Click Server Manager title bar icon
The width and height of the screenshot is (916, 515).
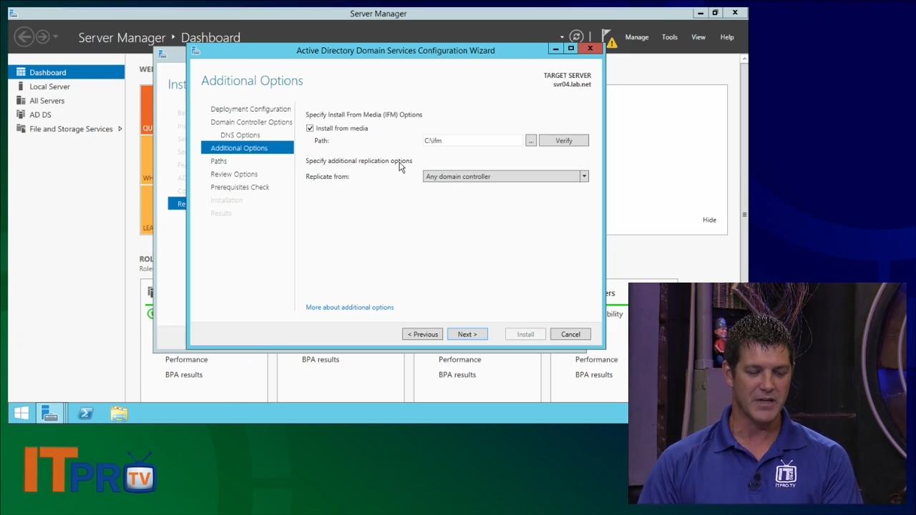click(13, 14)
